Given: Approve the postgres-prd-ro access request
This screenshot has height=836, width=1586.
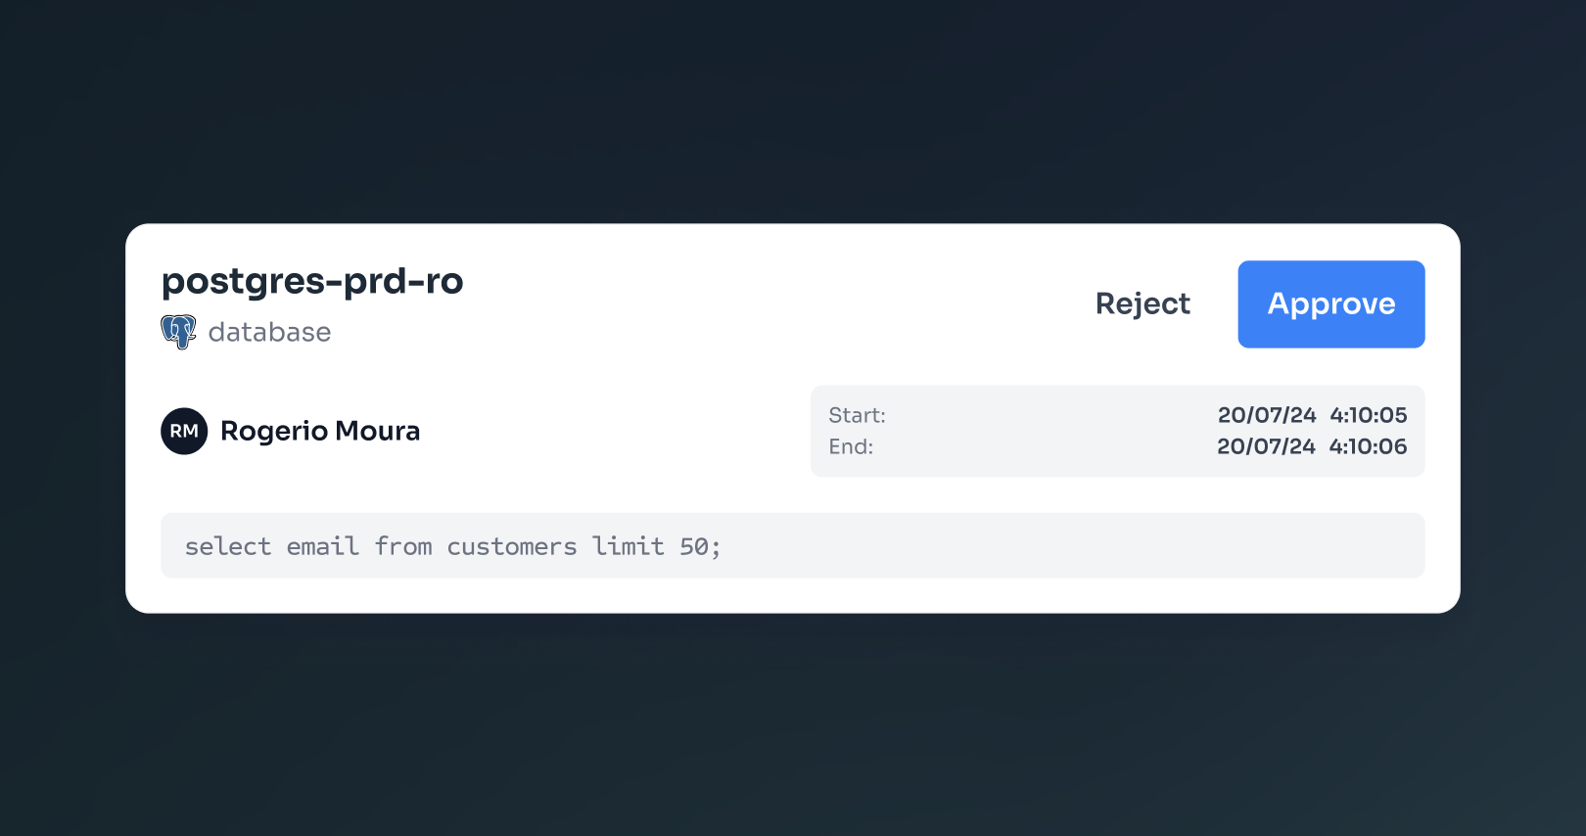Looking at the screenshot, I should (x=1330, y=303).
